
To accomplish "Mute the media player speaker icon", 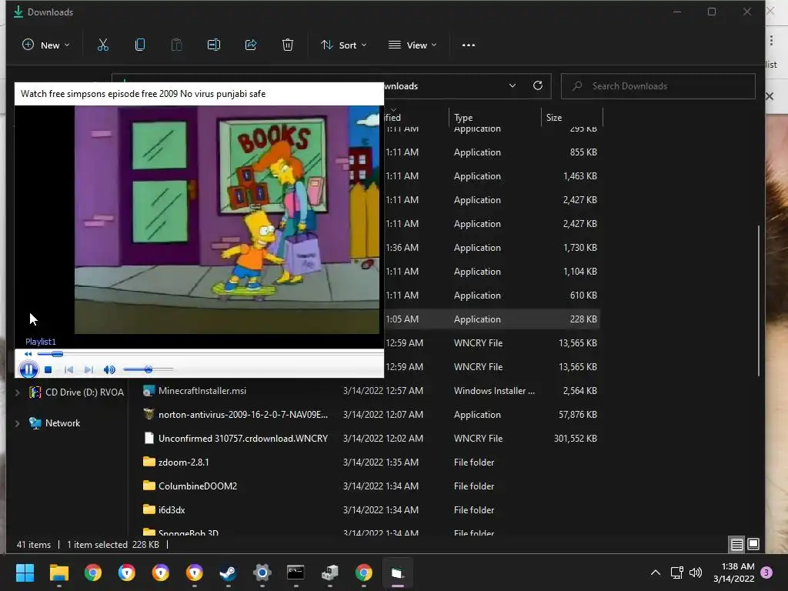I will tap(109, 370).
